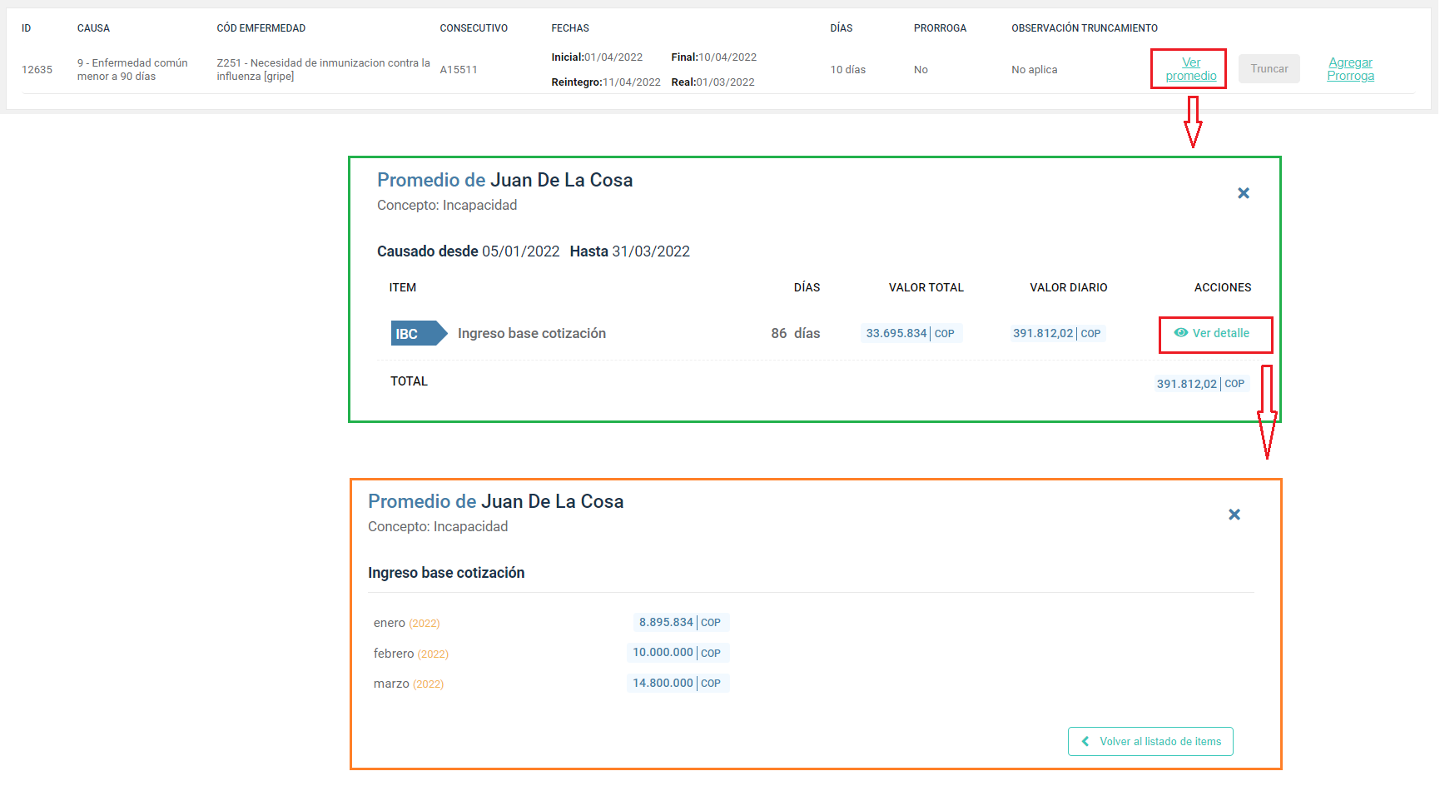The image size is (1440, 791).
Task: Click the greyed-out Truncar button
Action: point(1269,69)
